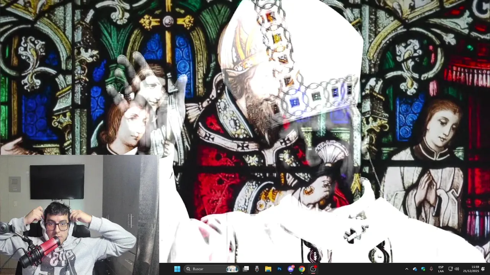Click the webcam overlay of the streamer
Screen dimensions: 490x275
tap(79, 215)
